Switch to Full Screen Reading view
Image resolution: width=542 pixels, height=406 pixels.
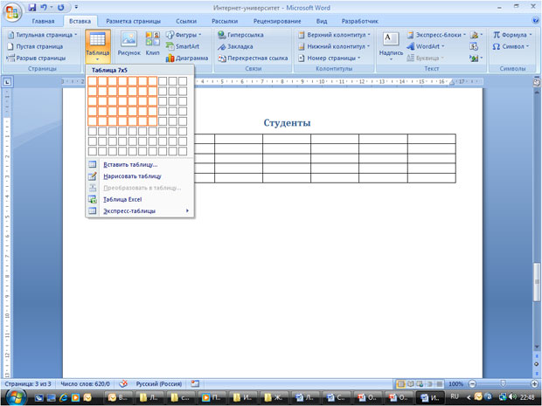pos(411,384)
